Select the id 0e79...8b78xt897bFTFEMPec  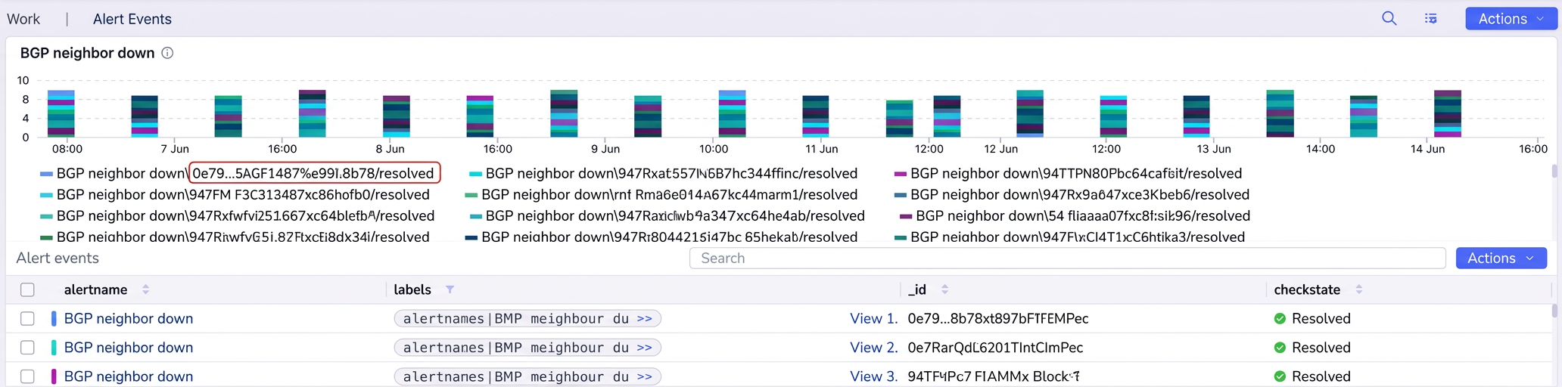click(998, 319)
